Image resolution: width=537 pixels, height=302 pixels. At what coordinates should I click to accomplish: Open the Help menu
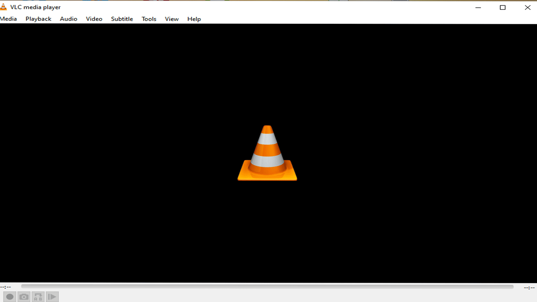[x=194, y=19]
